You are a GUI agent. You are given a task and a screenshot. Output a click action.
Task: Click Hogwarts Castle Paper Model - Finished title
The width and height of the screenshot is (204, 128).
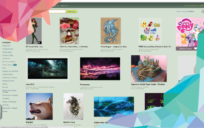click(x=148, y=84)
